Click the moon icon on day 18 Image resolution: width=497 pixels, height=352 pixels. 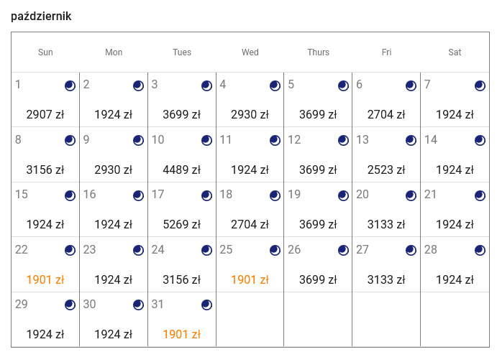click(x=275, y=195)
